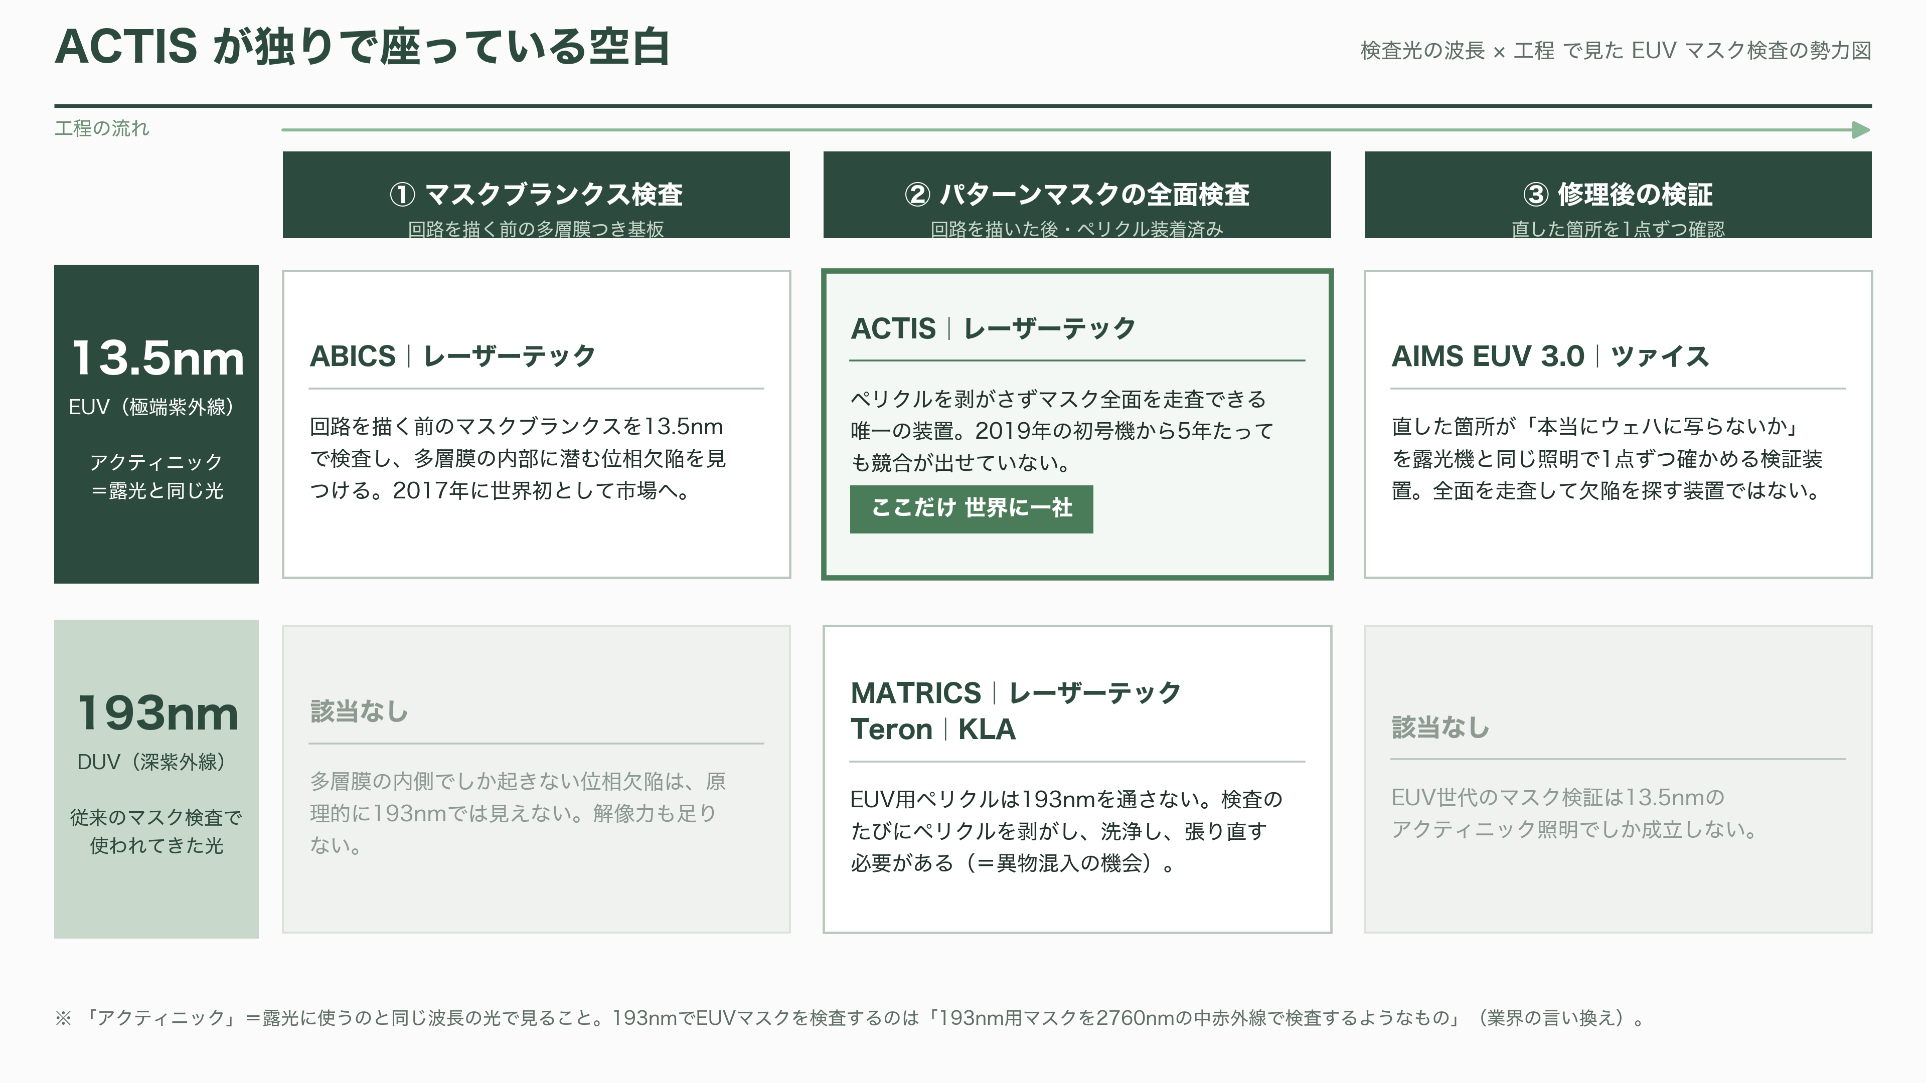Image resolution: width=1926 pixels, height=1083 pixels.
Task: Click the AIMS description about 露光機と同じ照明
Action: pos(1608,458)
